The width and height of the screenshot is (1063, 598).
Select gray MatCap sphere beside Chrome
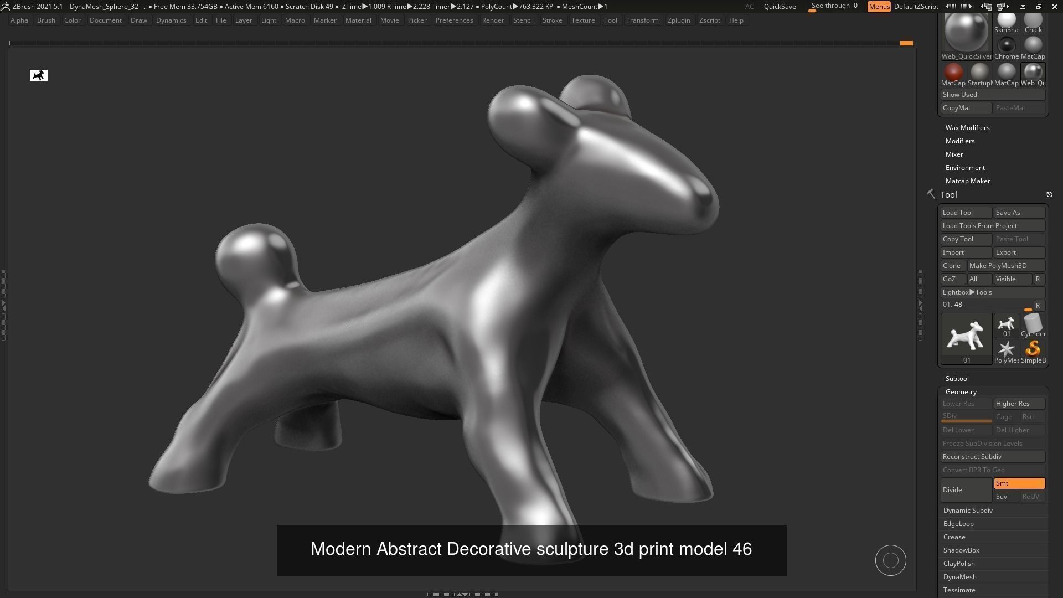pyautogui.click(x=1033, y=48)
